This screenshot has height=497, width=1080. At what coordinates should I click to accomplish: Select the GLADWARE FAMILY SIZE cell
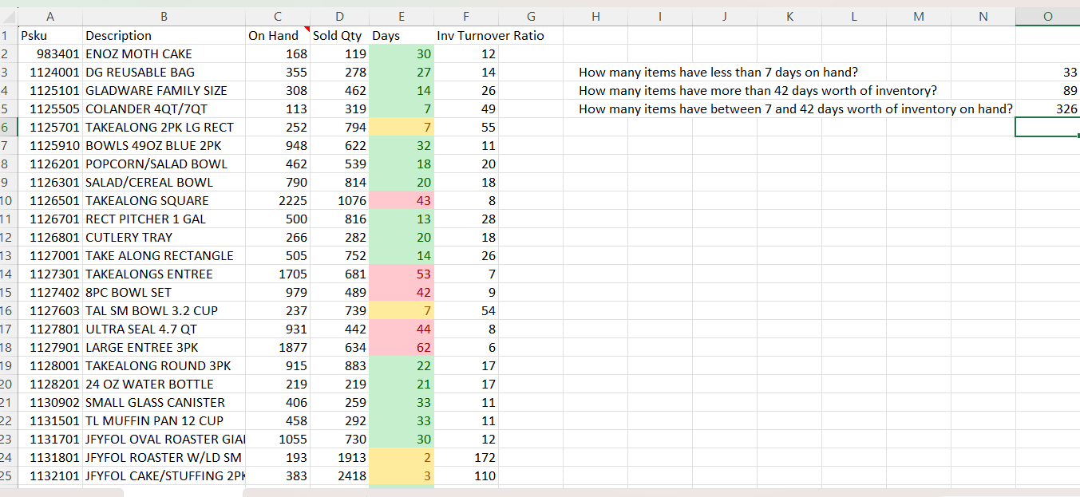164,90
